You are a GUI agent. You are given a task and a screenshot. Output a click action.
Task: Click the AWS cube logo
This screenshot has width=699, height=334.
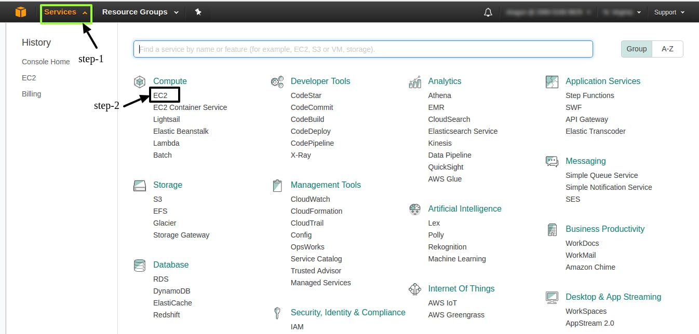pyautogui.click(x=20, y=11)
